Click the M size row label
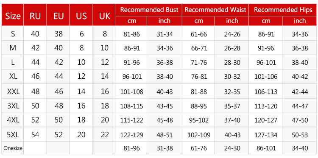 13,48
